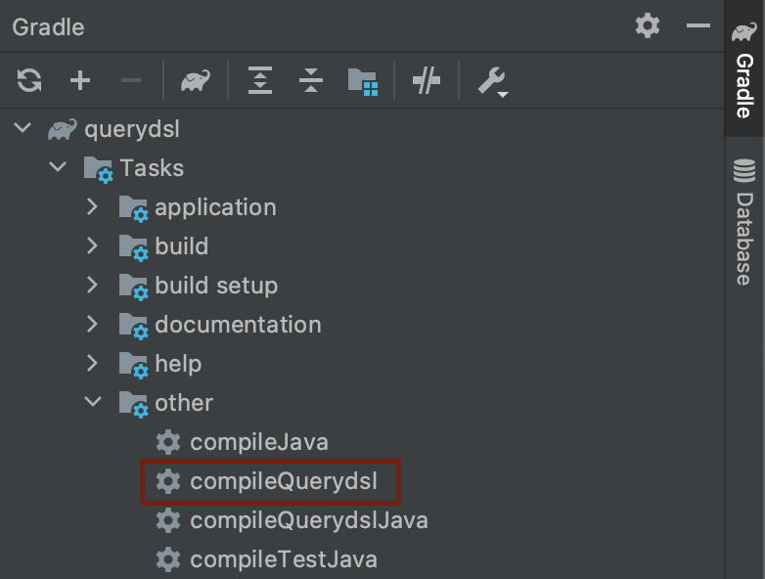Collapse the other task group
Viewport: 765px width, 579px height.
[93, 402]
